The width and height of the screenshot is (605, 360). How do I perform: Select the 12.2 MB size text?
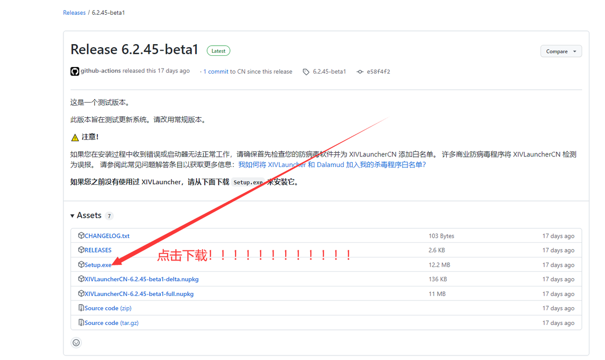(x=439, y=265)
